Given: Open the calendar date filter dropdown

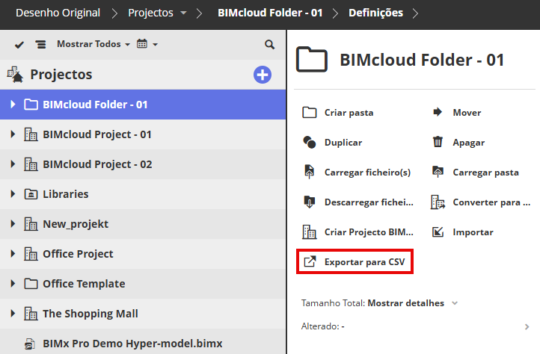Looking at the screenshot, I should click(147, 44).
